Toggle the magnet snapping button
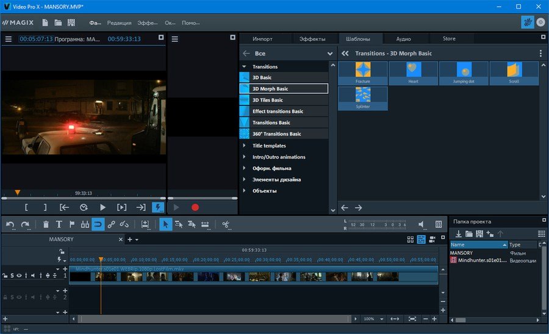 (x=98, y=224)
